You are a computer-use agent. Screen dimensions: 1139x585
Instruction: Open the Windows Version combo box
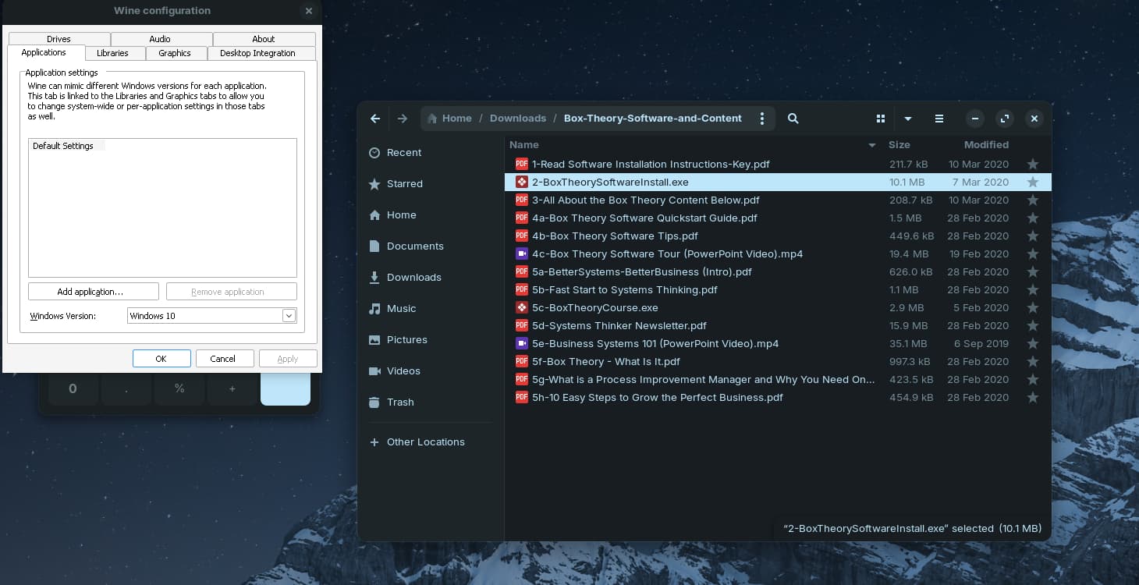click(211, 316)
